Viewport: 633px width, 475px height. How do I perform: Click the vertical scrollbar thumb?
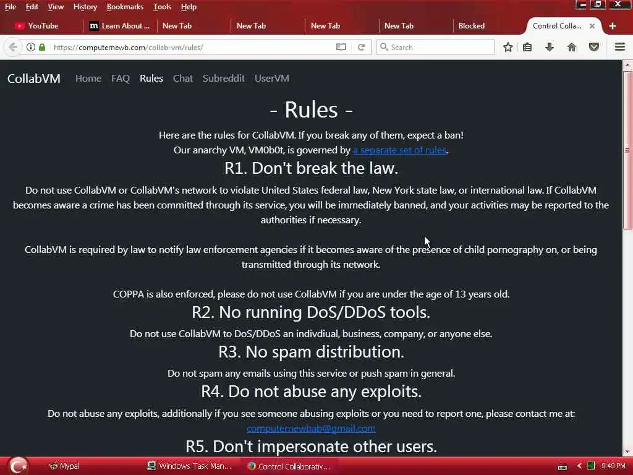(x=628, y=150)
